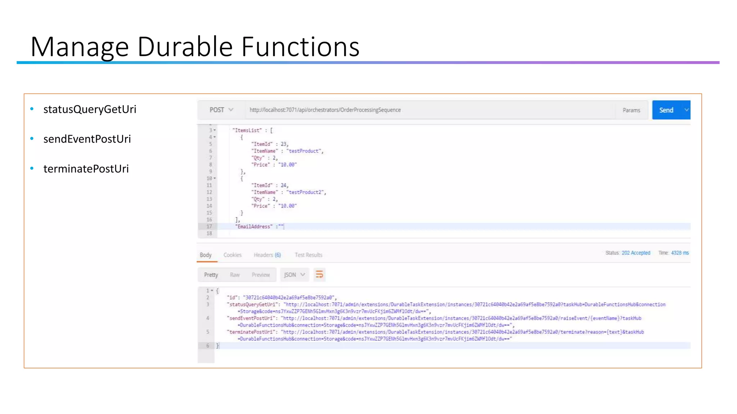Viewport: 737px width, 414px height.
Task: Open the Send button dropdown arrow
Action: [686, 110]
